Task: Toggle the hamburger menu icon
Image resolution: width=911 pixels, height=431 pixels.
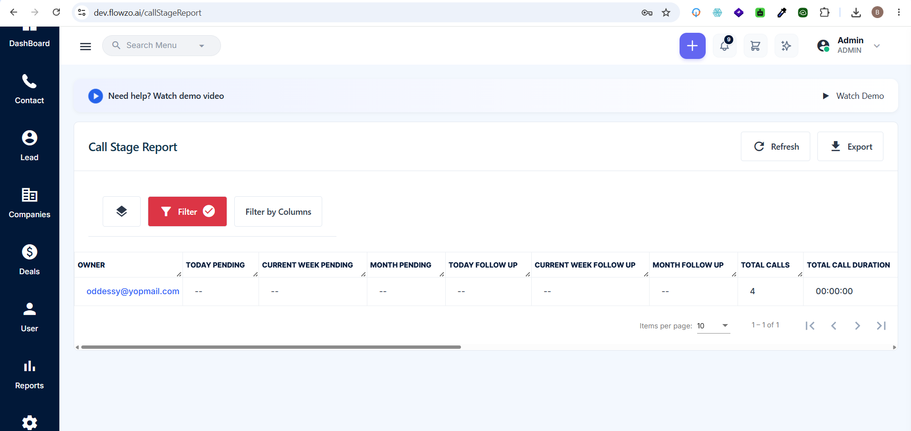Action: [x=86, y=46]
